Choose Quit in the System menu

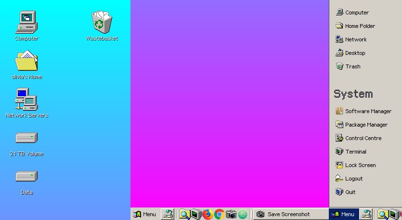346,192
